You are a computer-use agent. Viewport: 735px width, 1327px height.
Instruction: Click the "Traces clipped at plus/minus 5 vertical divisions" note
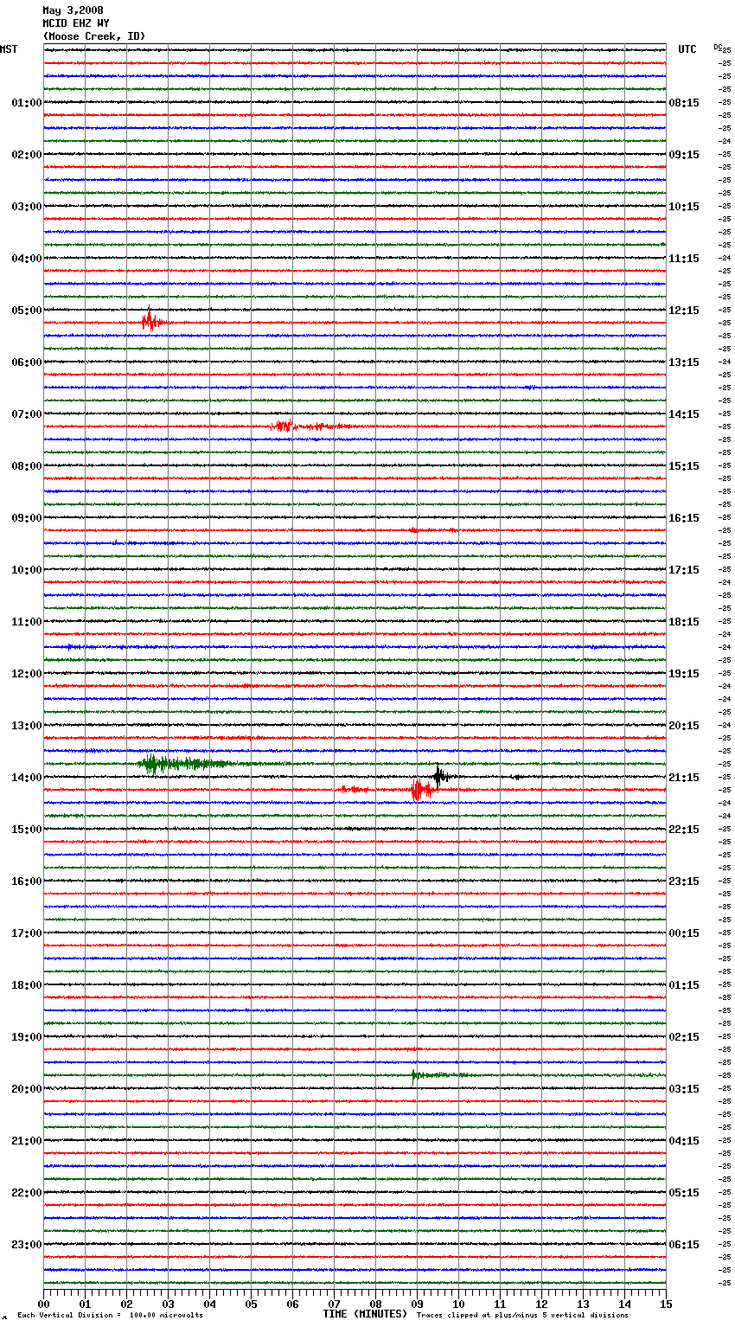click(522, 1316)
